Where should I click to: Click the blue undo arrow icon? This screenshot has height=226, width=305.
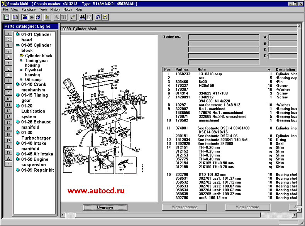[x=98, y=17]
